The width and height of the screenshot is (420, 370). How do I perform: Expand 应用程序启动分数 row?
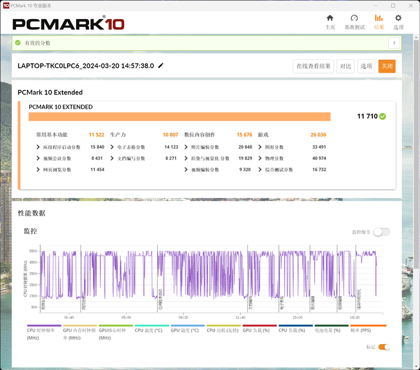(38, 147)
